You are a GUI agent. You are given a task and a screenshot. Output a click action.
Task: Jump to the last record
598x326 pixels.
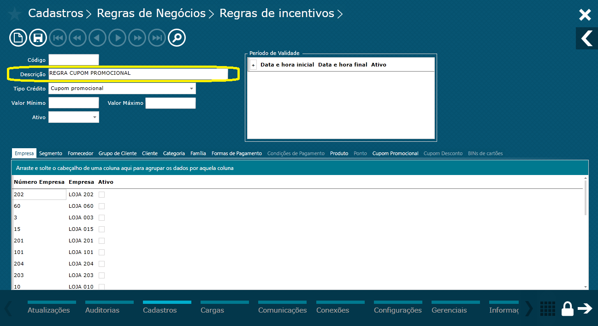click(157, 37)
